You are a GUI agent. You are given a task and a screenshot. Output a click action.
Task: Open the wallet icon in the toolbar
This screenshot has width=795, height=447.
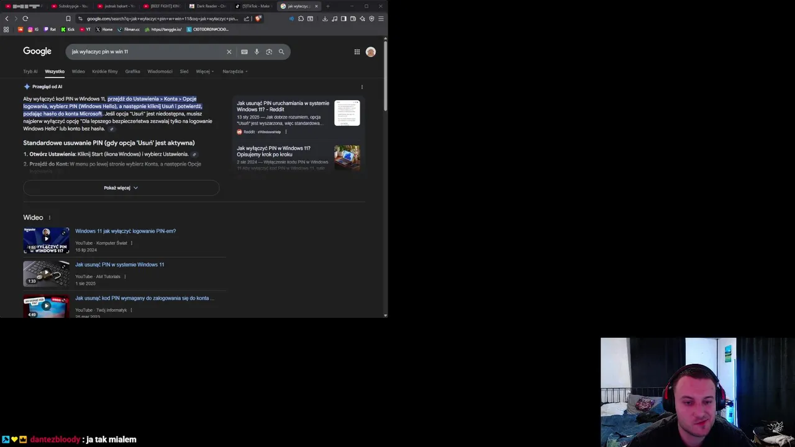[353, 19]
